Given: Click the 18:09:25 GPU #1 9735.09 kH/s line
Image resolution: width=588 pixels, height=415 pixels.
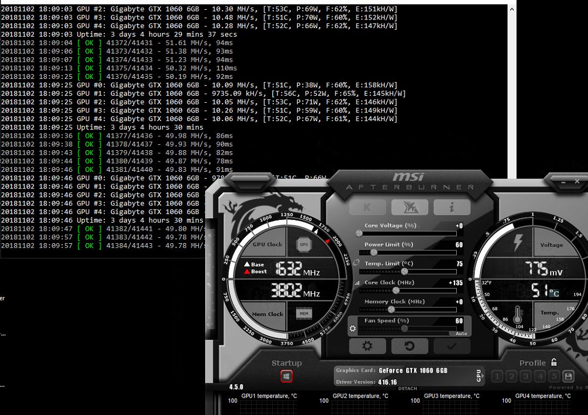Looking at the screenshot, I should coord(203,93).
